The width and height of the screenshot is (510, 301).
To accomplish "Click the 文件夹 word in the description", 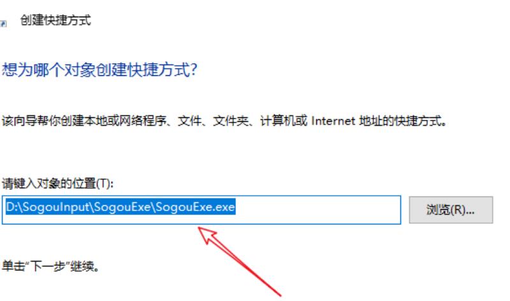I will click(x=230, y=121).
